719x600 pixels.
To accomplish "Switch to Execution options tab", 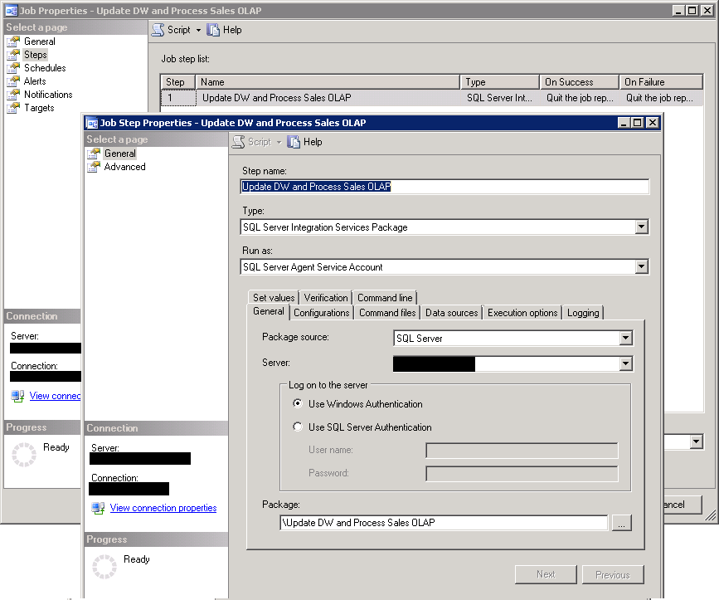I will click(x=522, y=313).
